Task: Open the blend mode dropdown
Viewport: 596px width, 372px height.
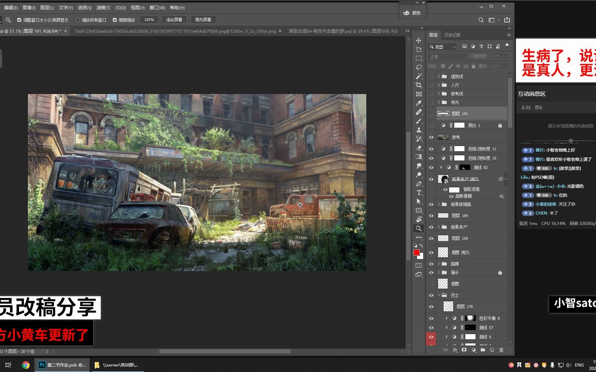Action: point(447,56)
